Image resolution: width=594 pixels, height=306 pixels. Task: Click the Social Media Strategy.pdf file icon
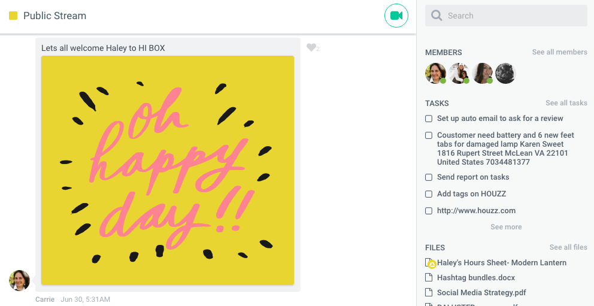click(x=429, y=292)
